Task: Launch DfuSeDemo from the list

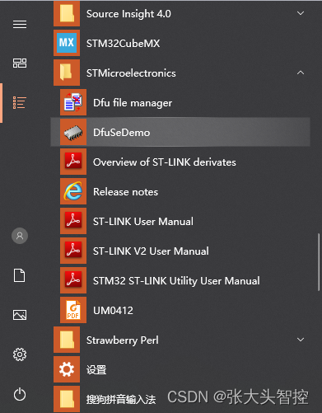Action: (180, 132)
